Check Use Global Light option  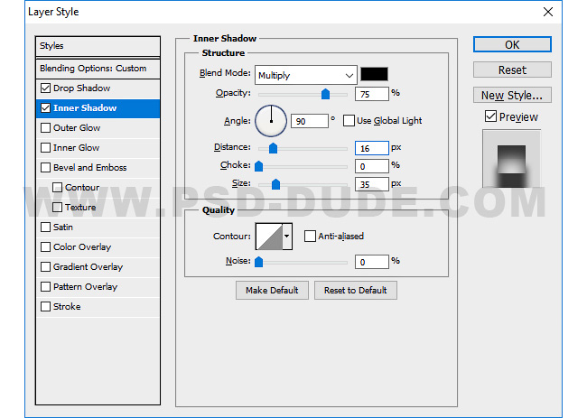pyautogui.click(x=349, y=121)
